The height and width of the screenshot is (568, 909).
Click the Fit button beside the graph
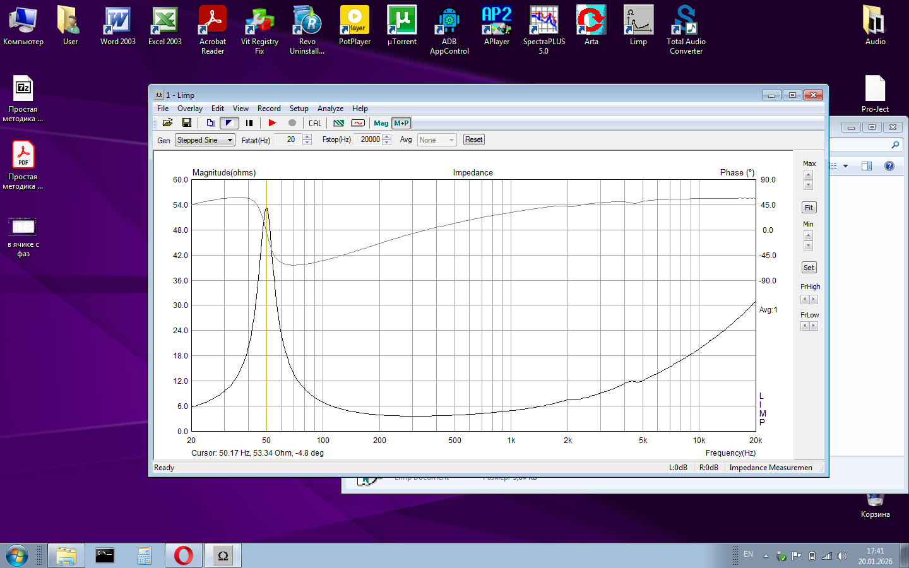tap(809, 208)
